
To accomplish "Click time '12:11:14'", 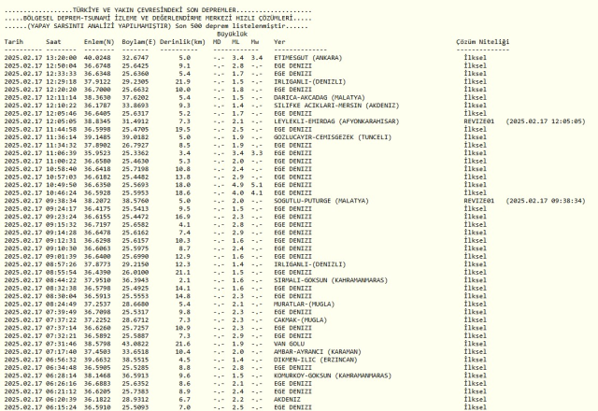I will click(x=61, y=97).
